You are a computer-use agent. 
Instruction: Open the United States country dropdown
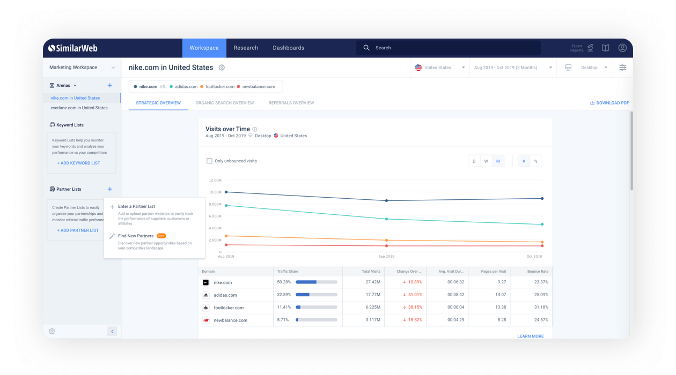pyautogui.click(x=440, y=67)
